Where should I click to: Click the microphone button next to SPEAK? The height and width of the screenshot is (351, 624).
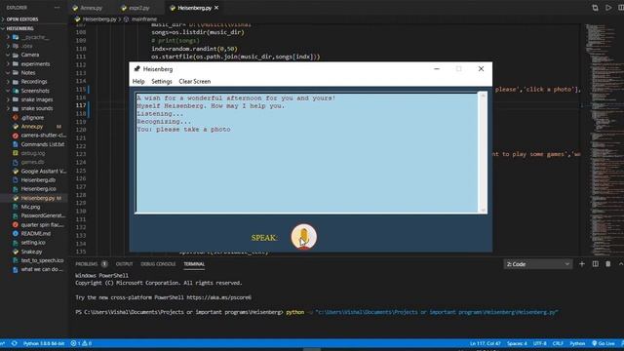pyautogui.click(x=303, y=237)
